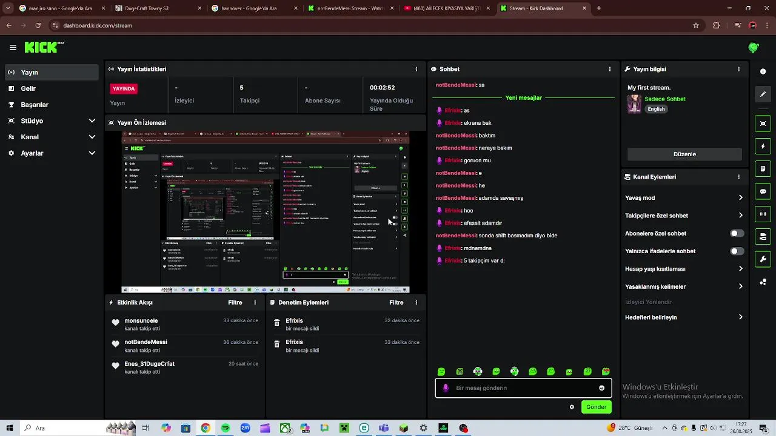Click the Düzenle button
Viewport: 776px width, 436px height.
pyautogui.click(x=684, y=154)
